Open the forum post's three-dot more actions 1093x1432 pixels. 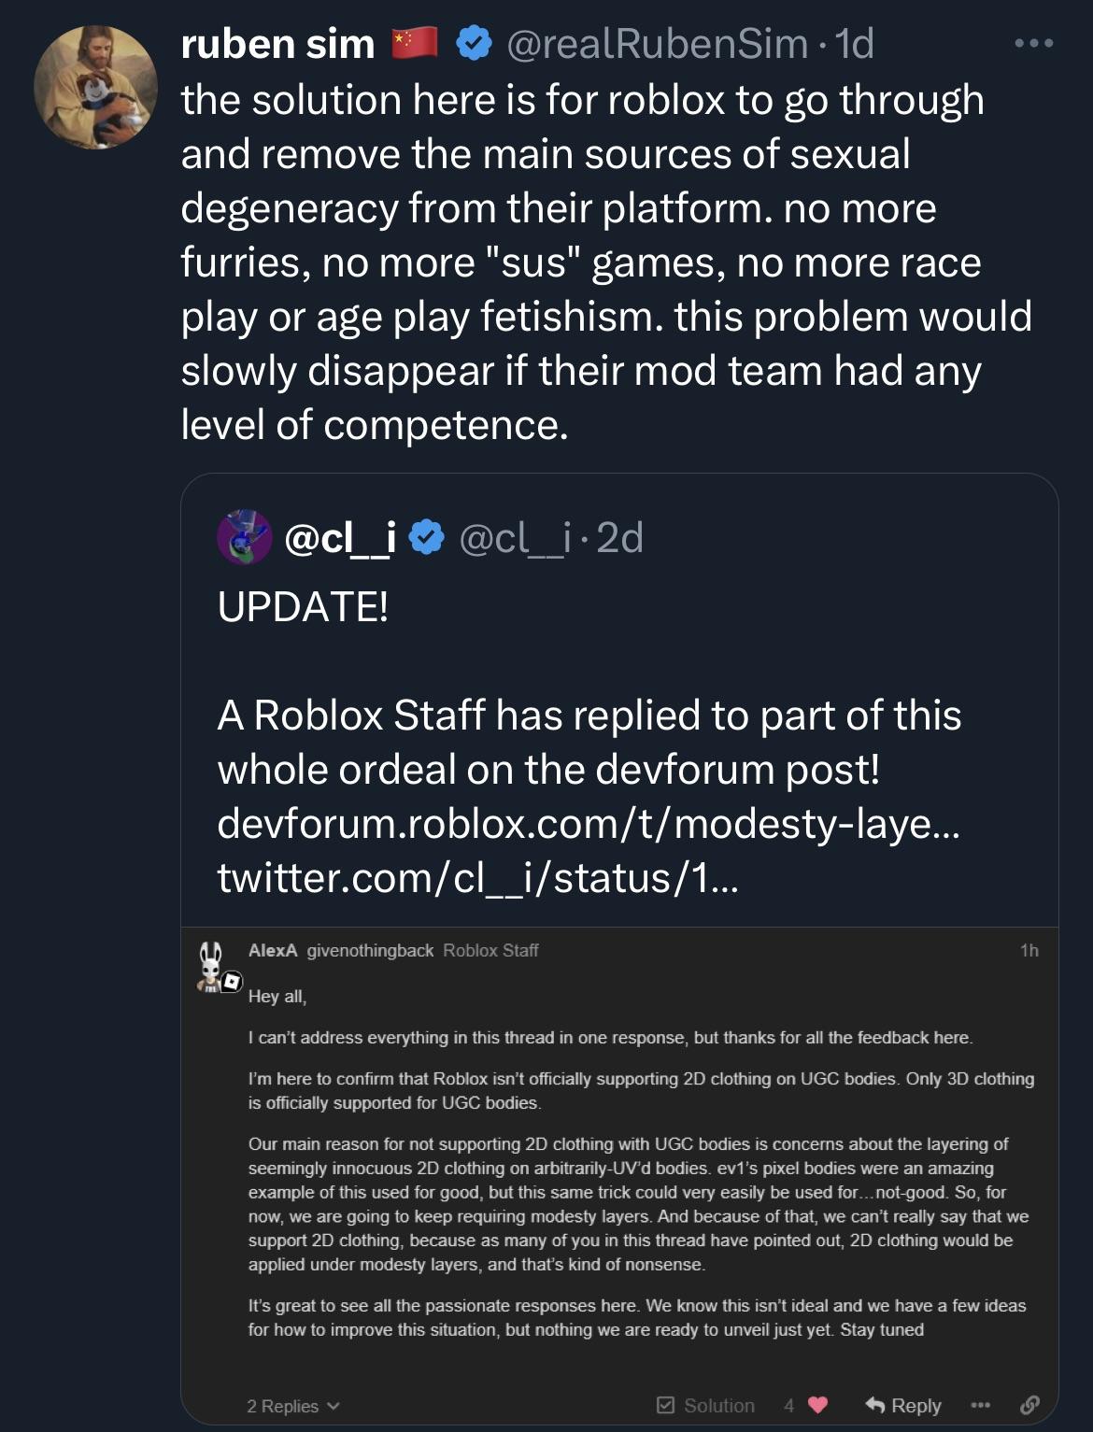click(x=979, y=1405)
